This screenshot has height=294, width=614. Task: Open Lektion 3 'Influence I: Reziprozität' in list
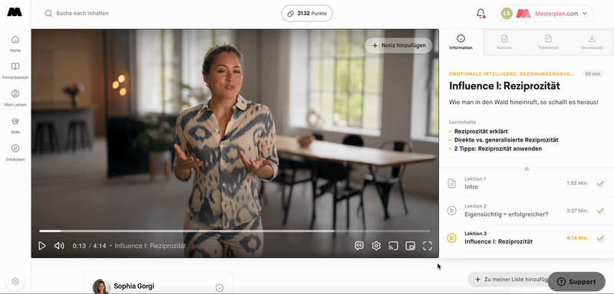pos(527,238)
